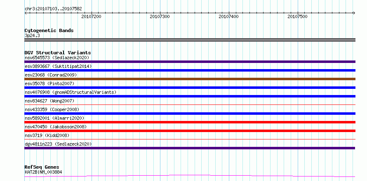The width and height of the screenshot is (367, 181).
Task: Click ruler position 20107500
Action: [297, 16]
